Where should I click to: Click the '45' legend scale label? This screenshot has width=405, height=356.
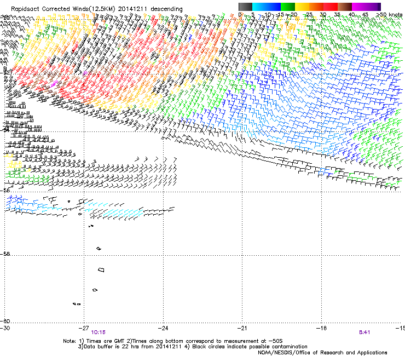(x=365, y=14)
